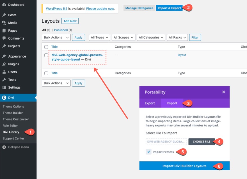Click the top Apply button

click(78, 38)
